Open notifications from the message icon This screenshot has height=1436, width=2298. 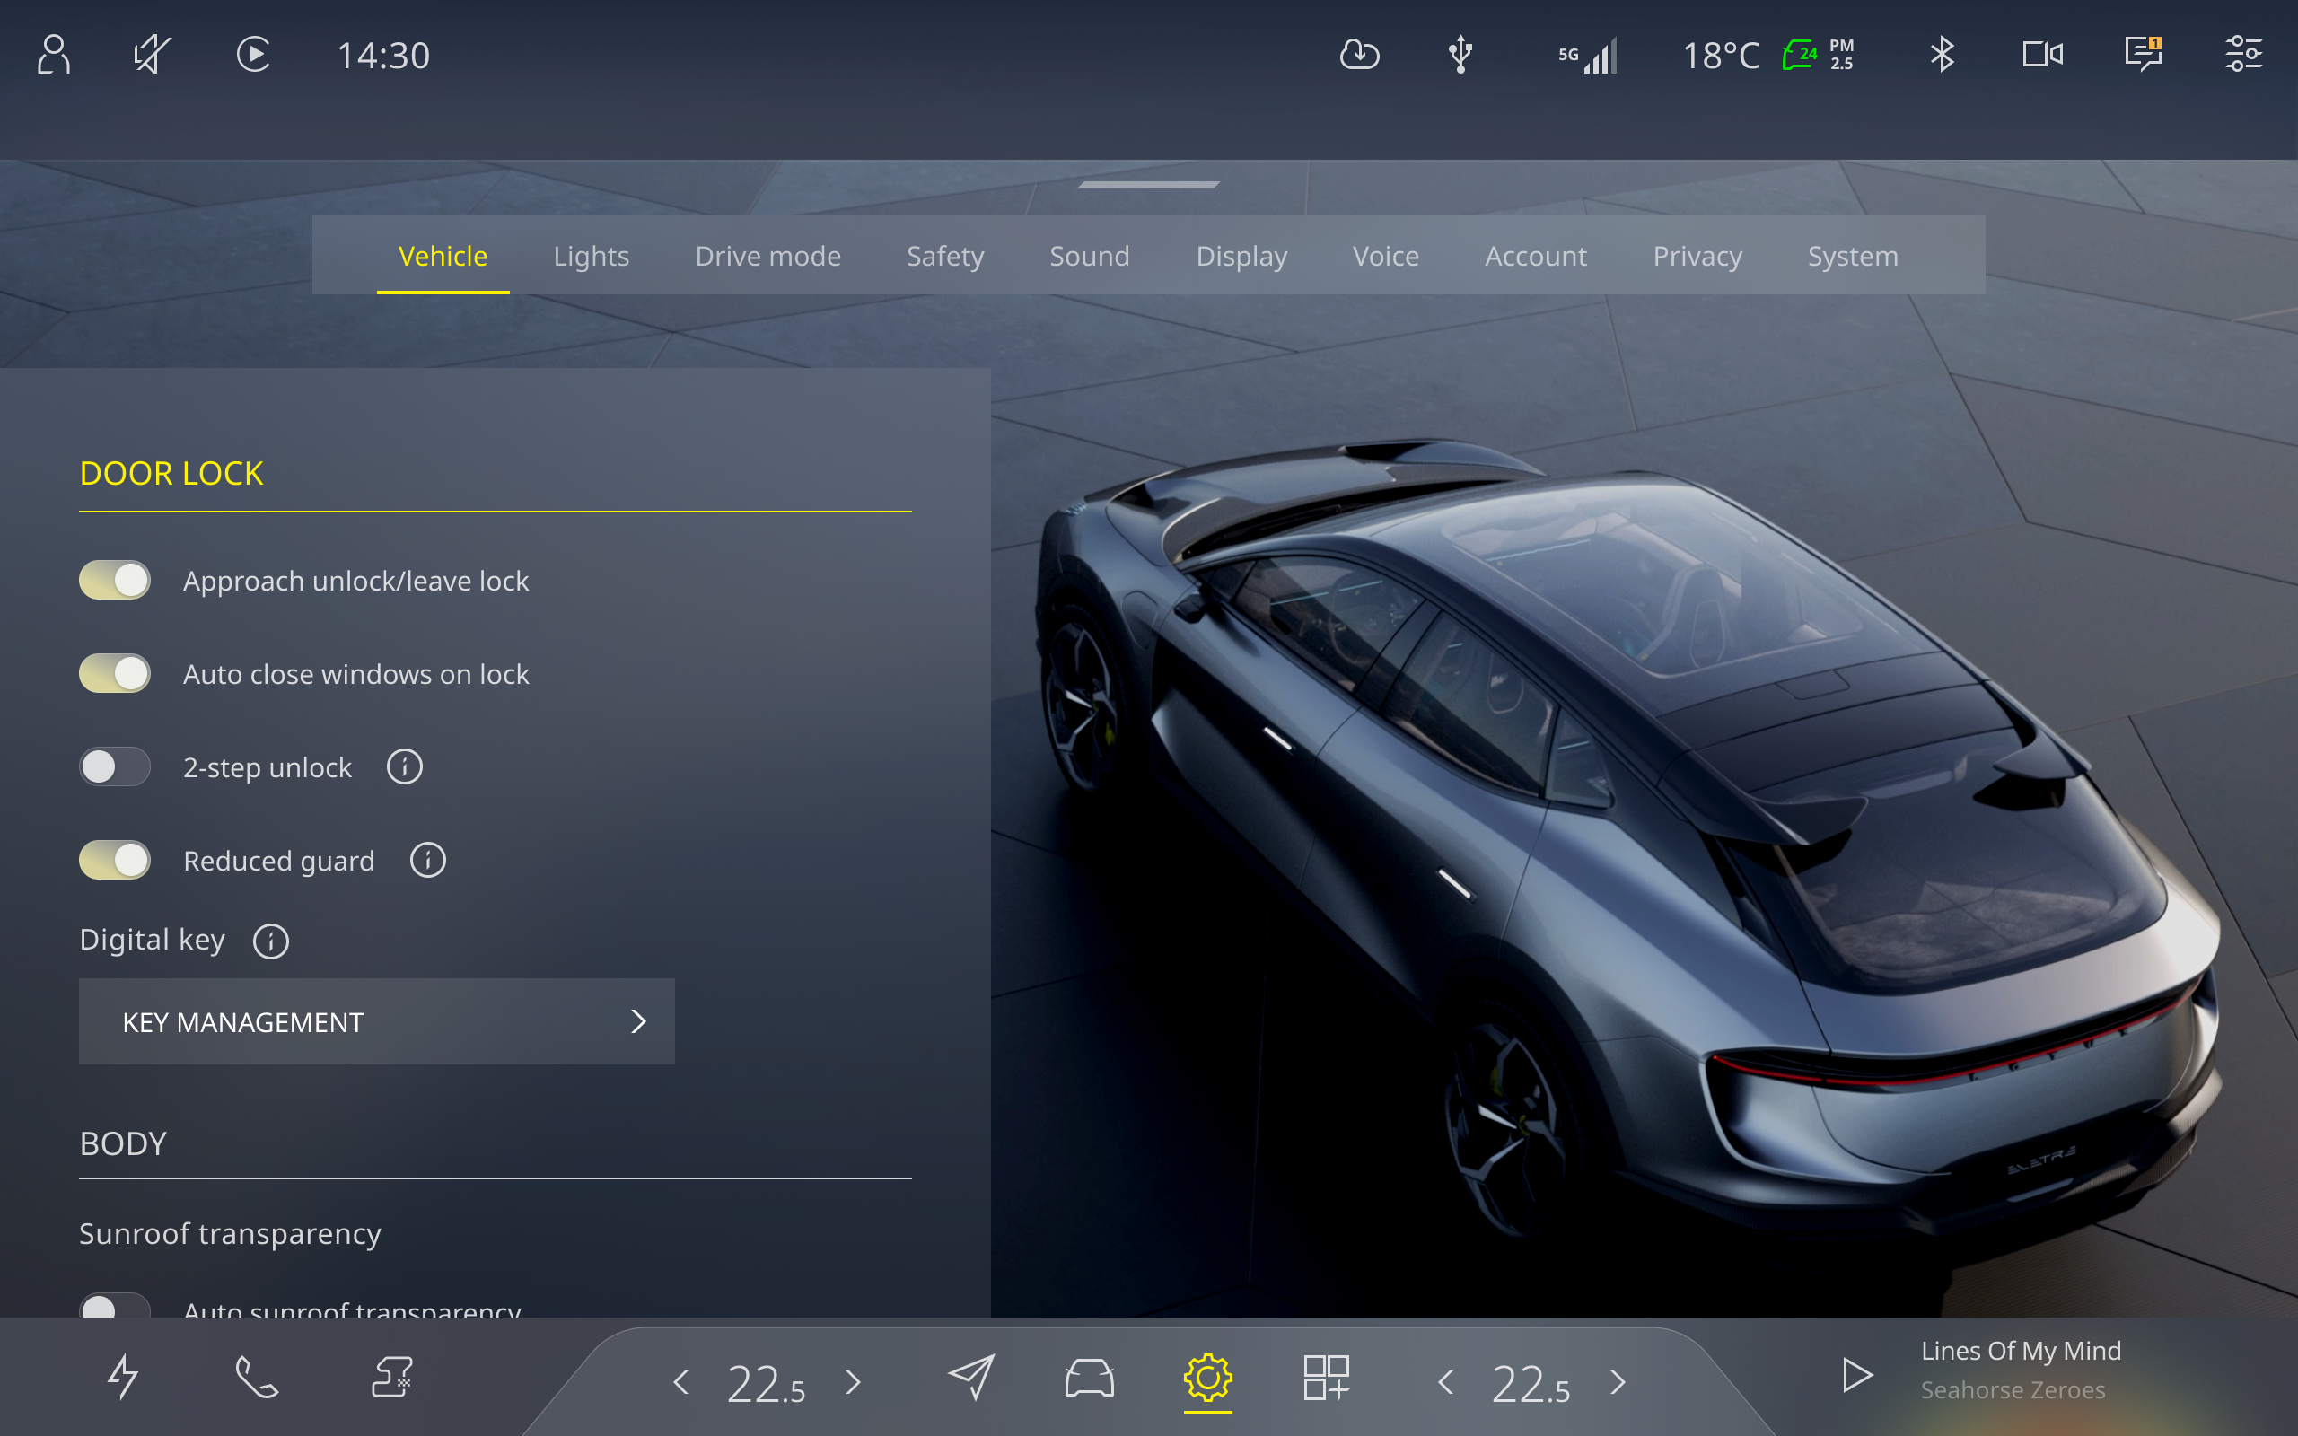click(2144, 54)
